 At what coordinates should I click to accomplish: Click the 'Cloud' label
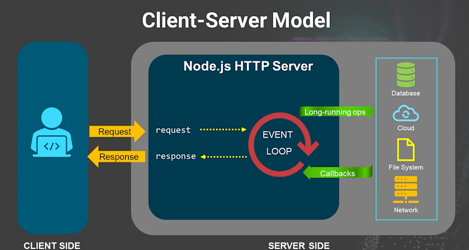(x=406, y=128)
